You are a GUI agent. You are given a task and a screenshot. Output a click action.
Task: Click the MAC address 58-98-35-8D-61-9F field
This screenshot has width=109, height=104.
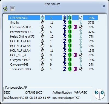38,98
